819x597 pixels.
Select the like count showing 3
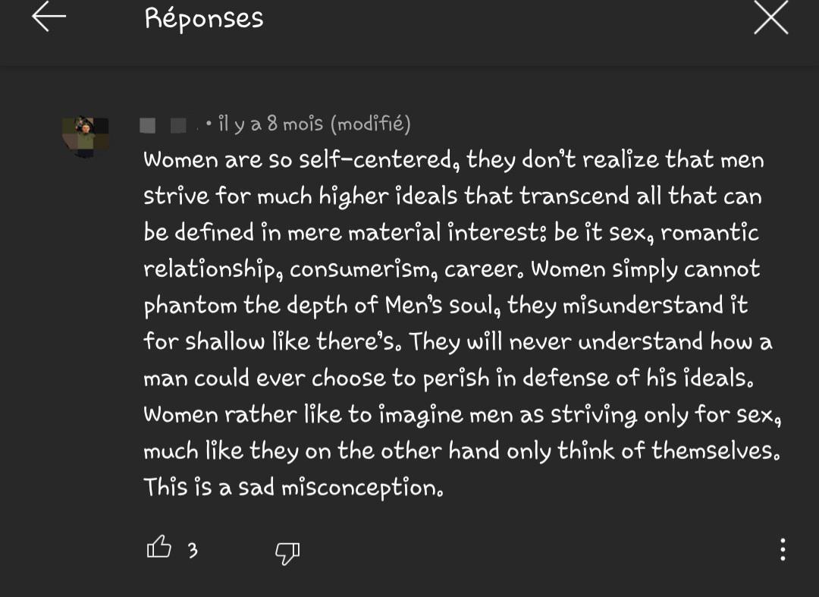192,551
